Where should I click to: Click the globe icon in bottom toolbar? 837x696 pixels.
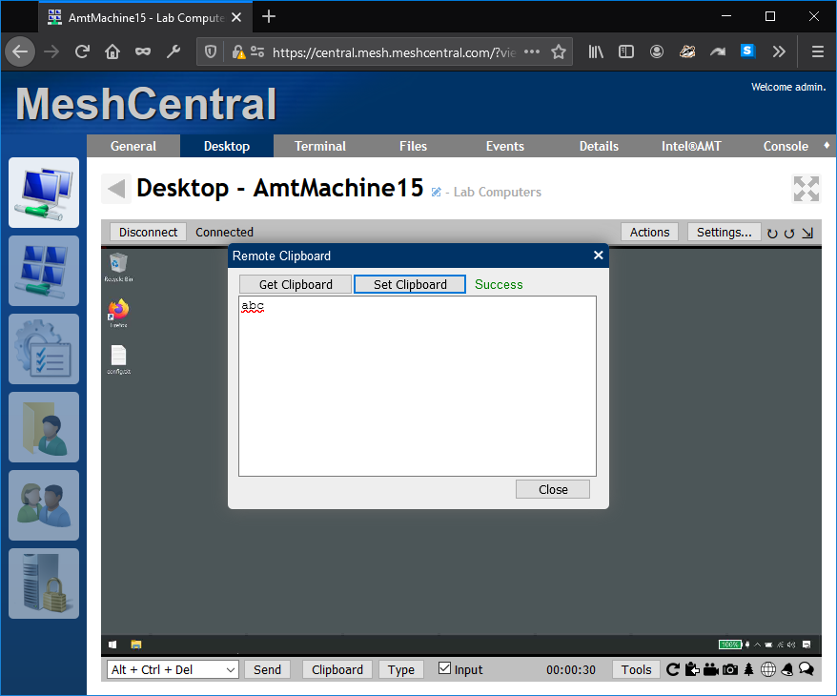[768, 669]
